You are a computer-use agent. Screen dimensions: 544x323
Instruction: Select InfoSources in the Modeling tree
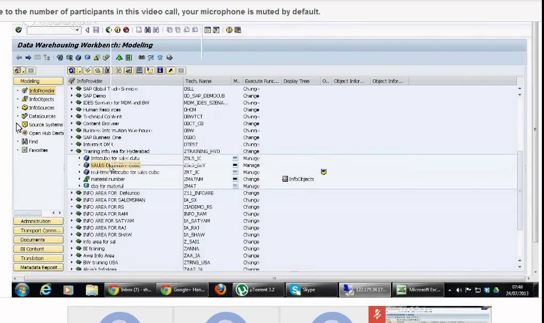[42, 108]
